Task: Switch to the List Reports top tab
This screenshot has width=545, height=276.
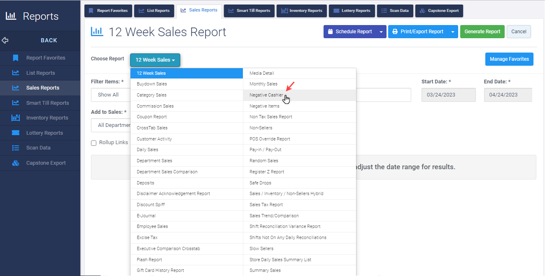Action: [154, 11]
